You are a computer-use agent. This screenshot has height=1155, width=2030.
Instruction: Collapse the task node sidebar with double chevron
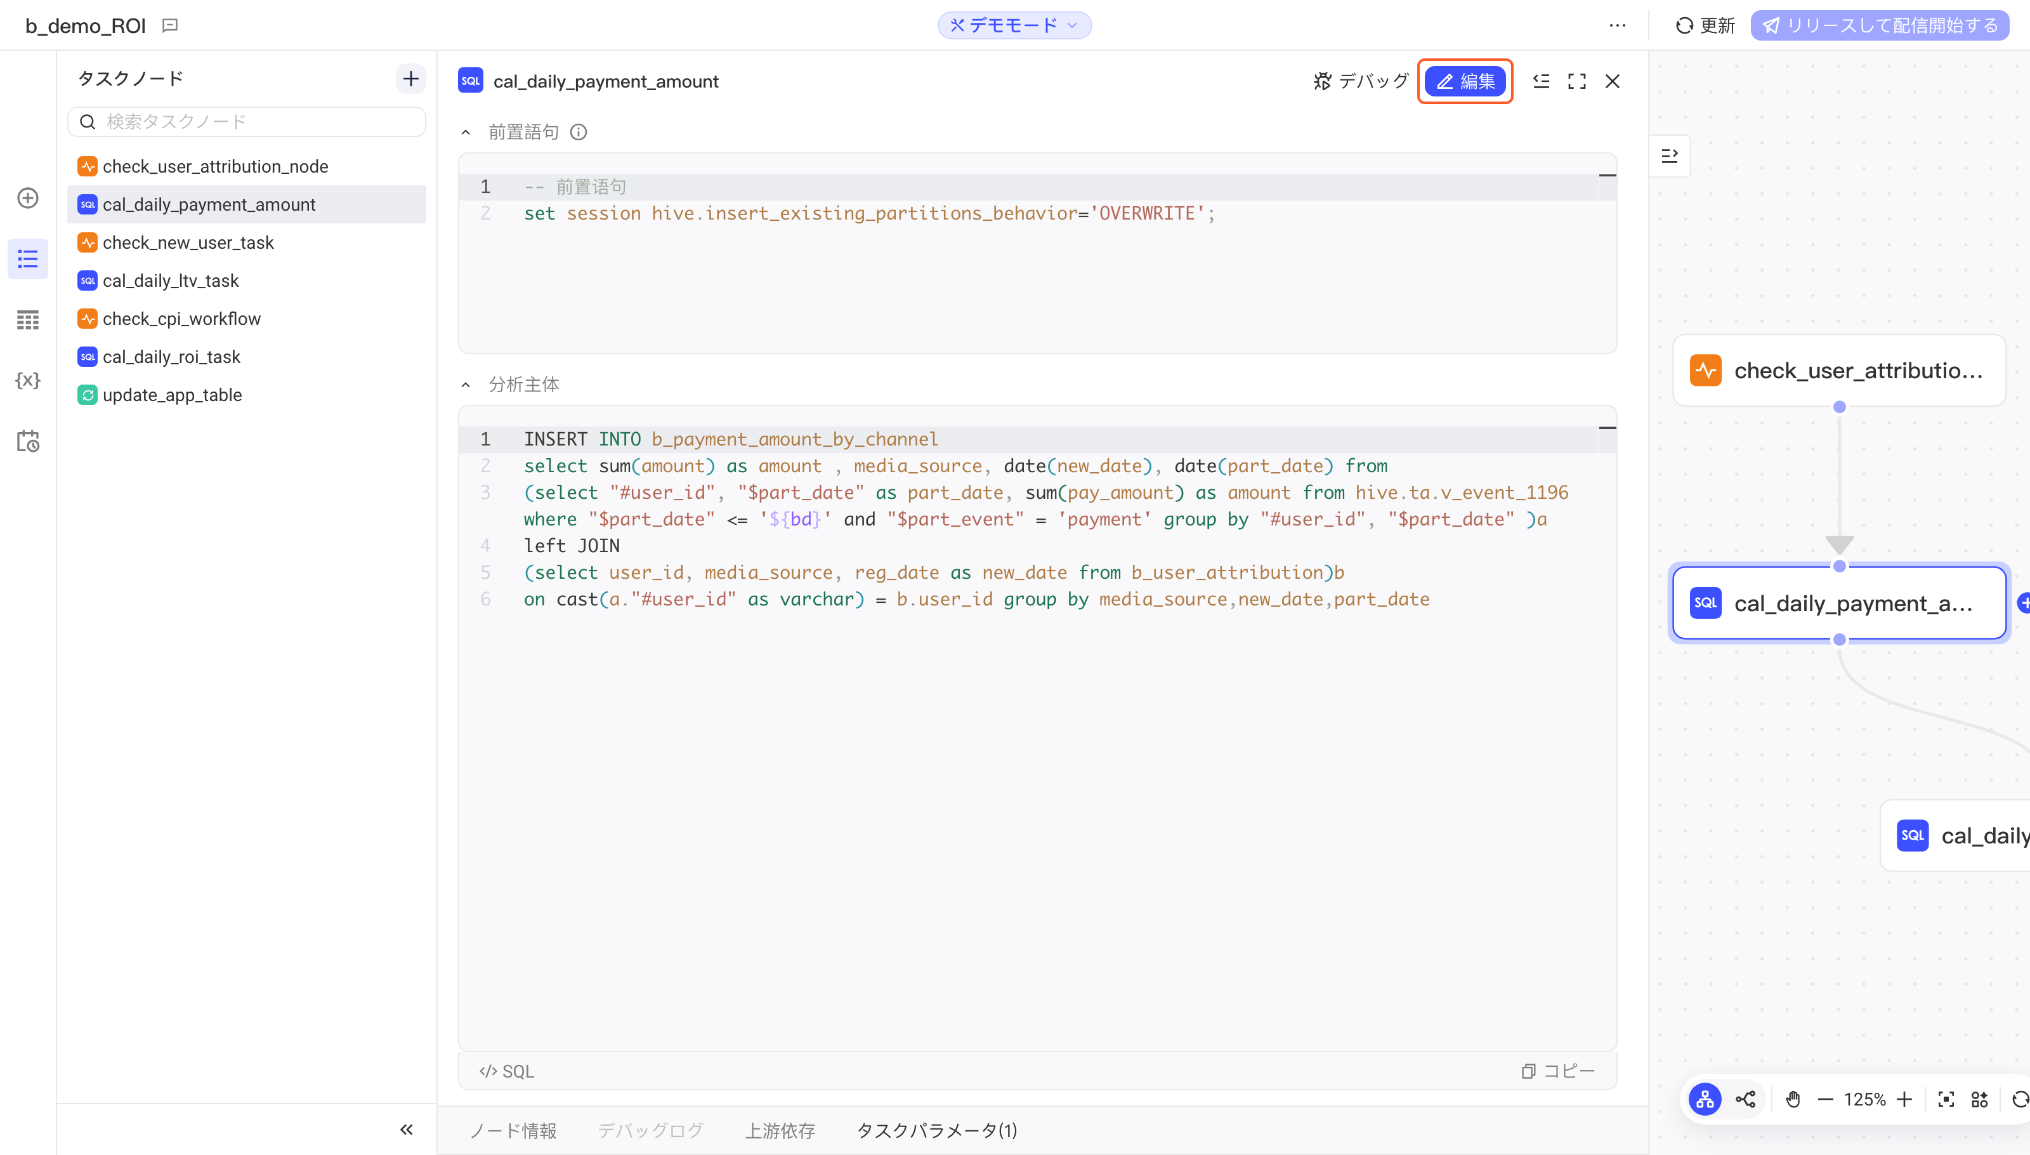point(406,1130)
